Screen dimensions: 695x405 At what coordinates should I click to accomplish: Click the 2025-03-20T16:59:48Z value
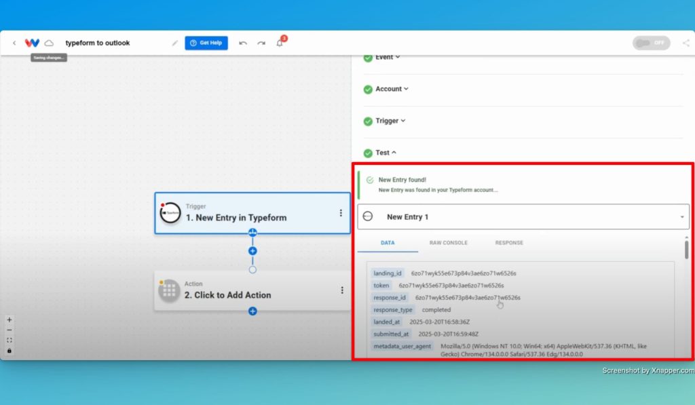tap(448, 334)
